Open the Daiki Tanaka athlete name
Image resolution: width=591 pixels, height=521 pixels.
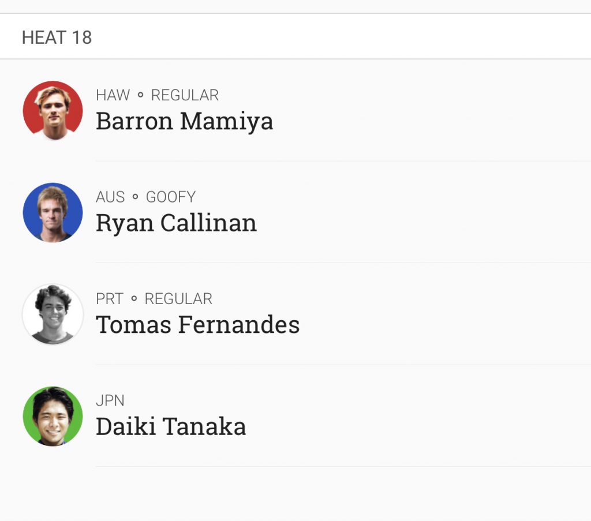coord(171,426)
